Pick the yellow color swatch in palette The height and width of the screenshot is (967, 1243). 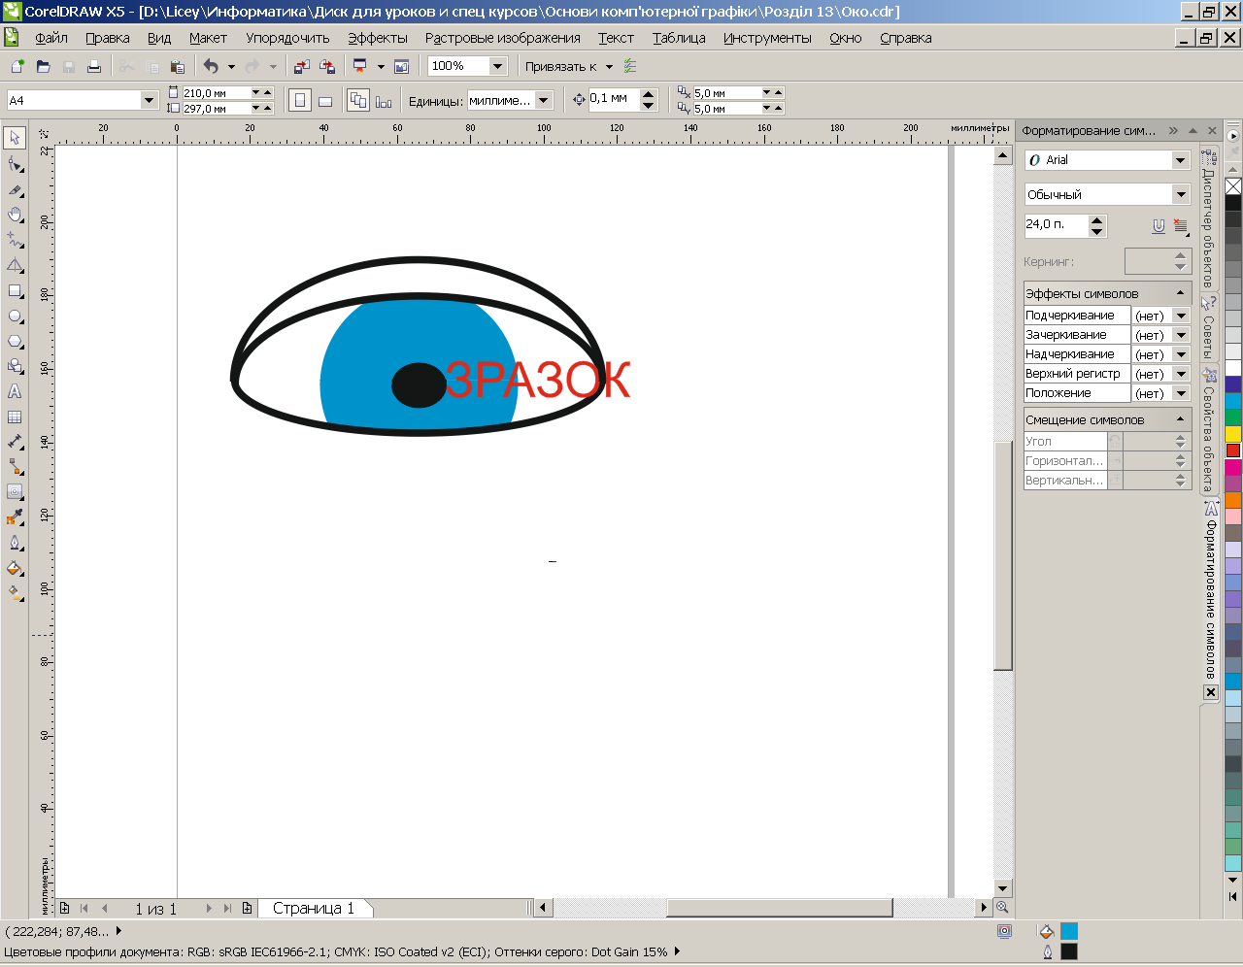[x=1233, y=434]
